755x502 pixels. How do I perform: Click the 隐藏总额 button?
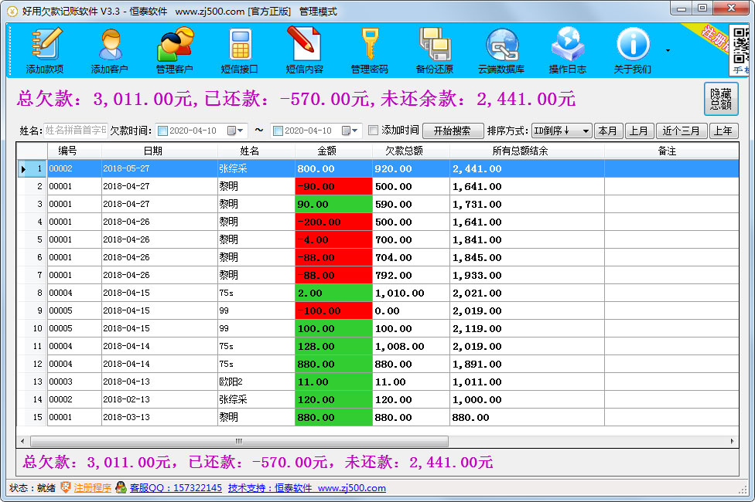720,99
